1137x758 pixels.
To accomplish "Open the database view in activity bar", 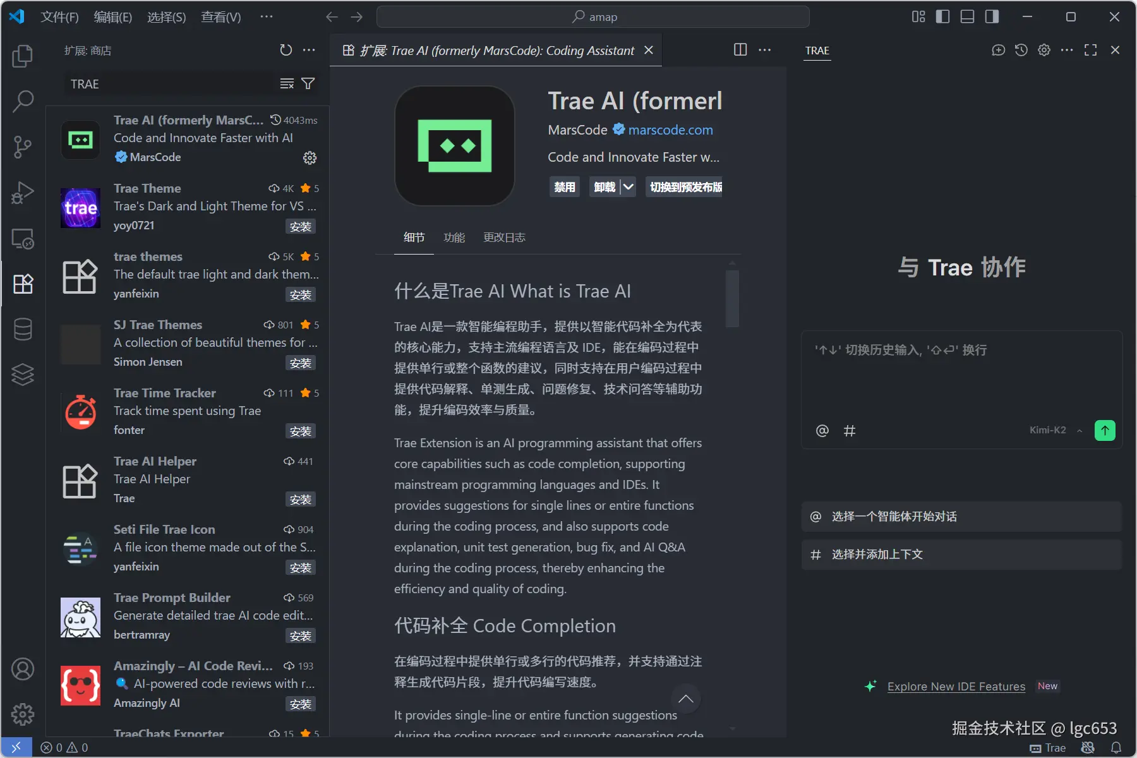I will [x=23, y=329].
